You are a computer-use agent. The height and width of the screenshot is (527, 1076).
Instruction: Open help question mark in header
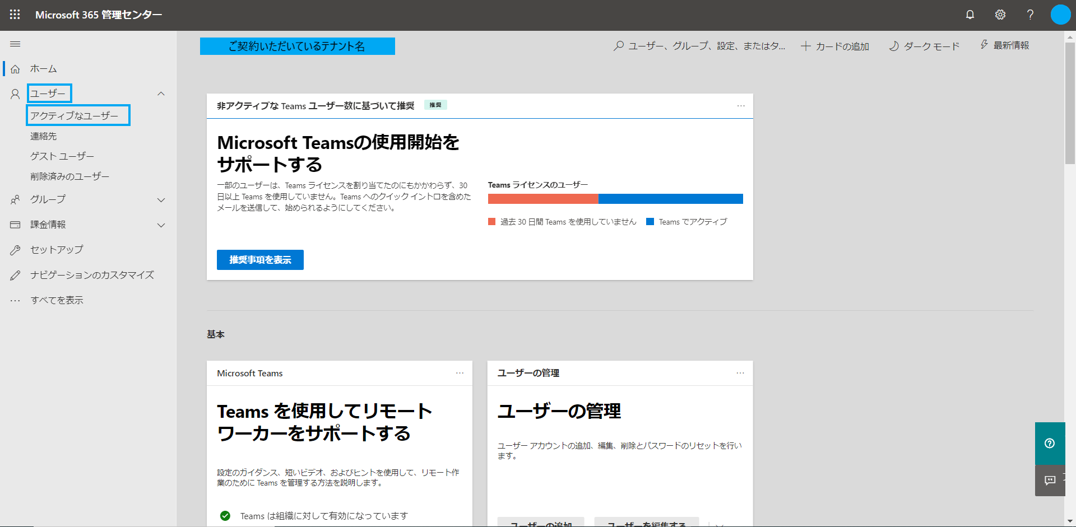[1030, 15]
